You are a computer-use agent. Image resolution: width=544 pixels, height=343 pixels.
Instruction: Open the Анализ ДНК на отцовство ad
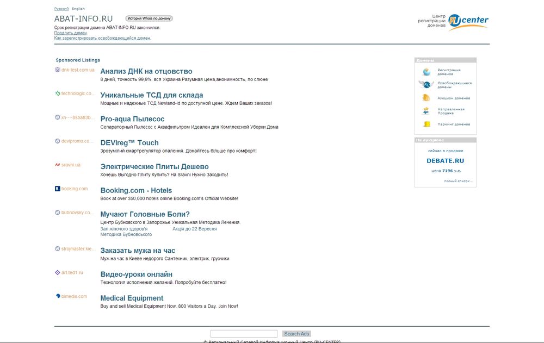[146, 71]
